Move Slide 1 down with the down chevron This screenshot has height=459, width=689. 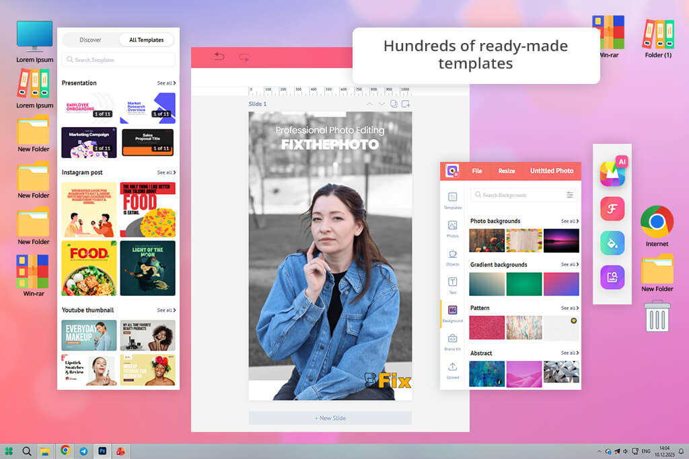pos(382,104)
